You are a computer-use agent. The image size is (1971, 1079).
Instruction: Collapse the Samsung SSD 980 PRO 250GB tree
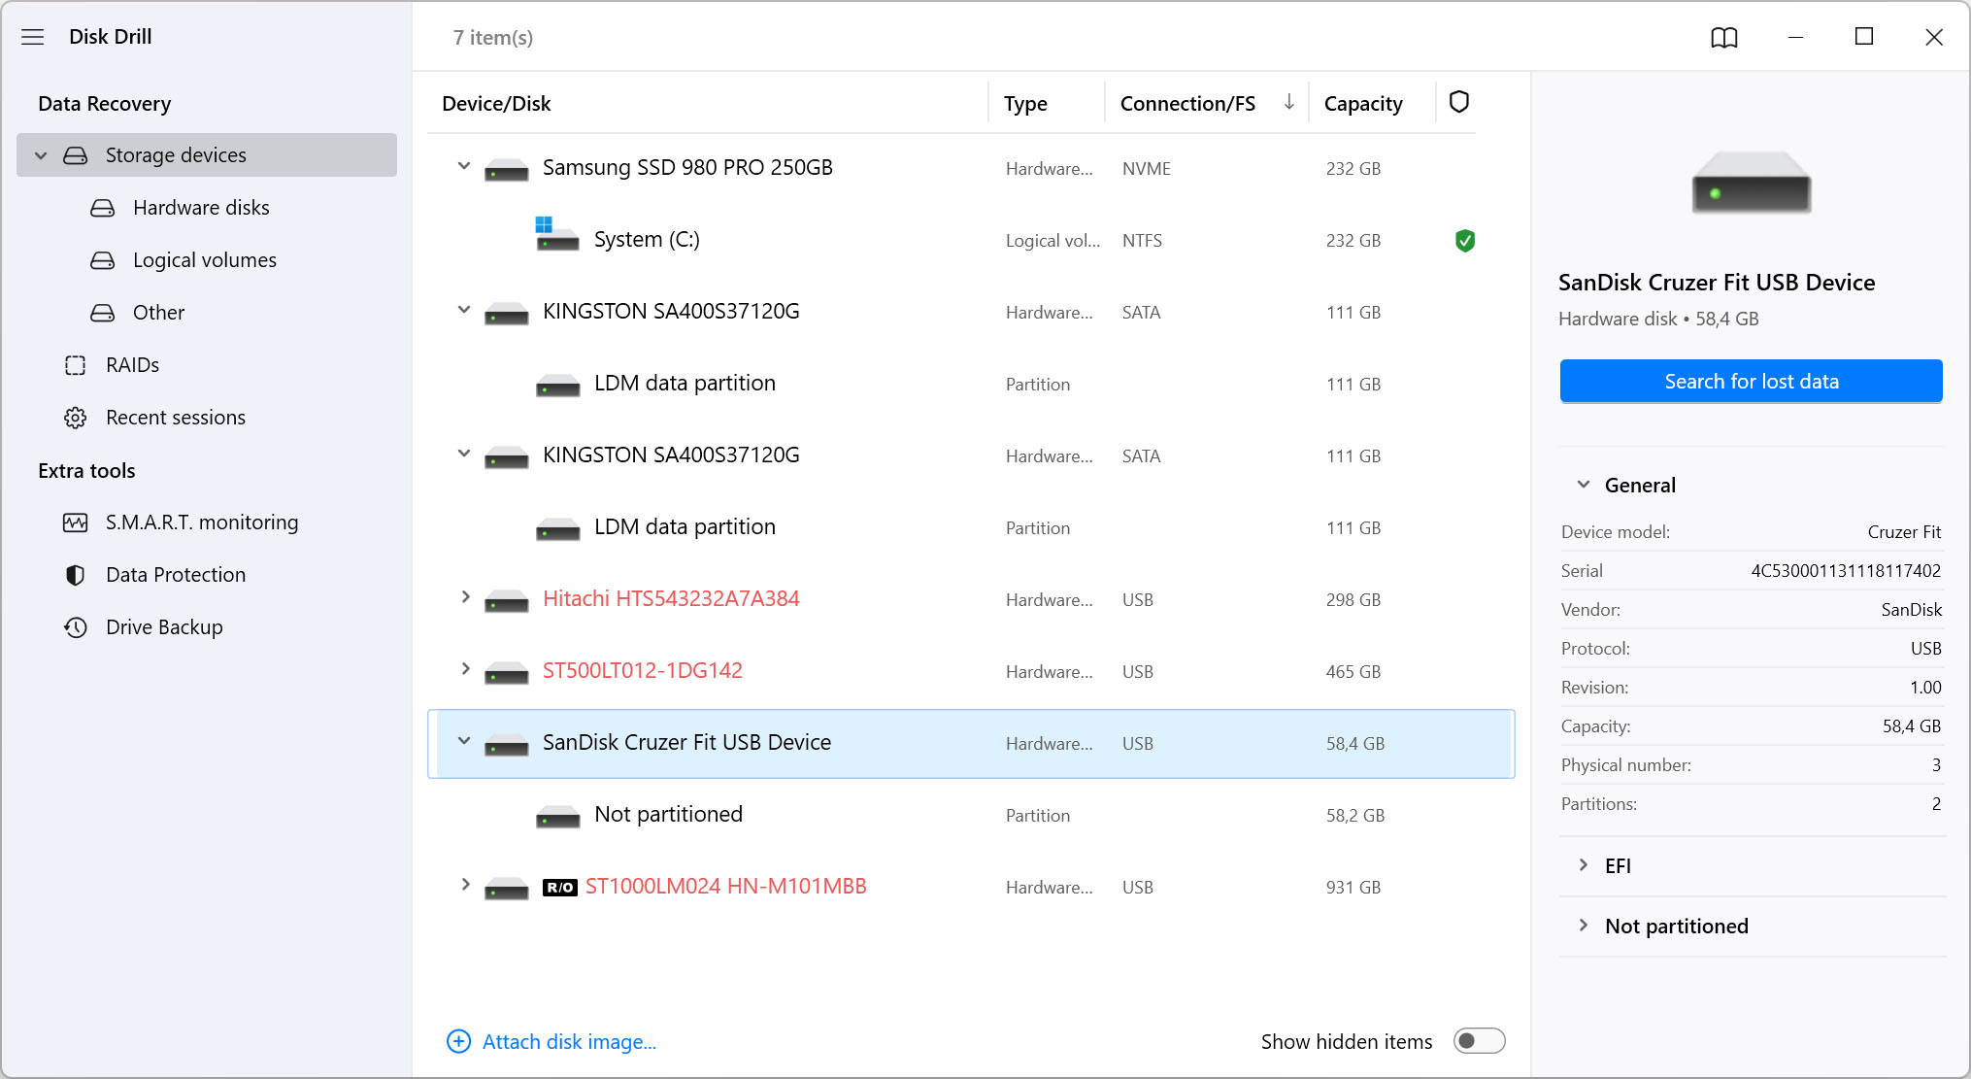[463, 167]
